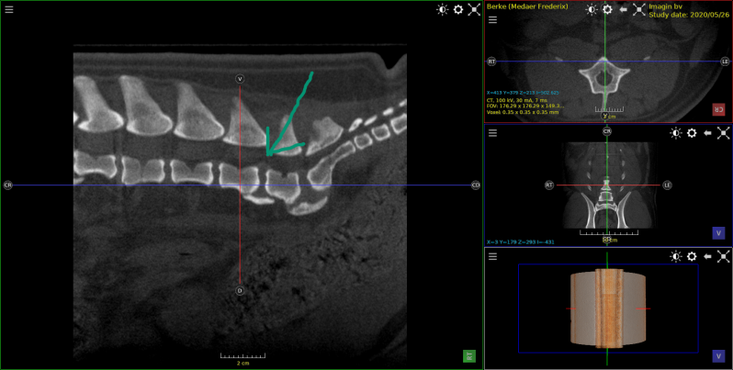
Task: Click the 'Imagin bv' label
Action: [x=664, y=6]
